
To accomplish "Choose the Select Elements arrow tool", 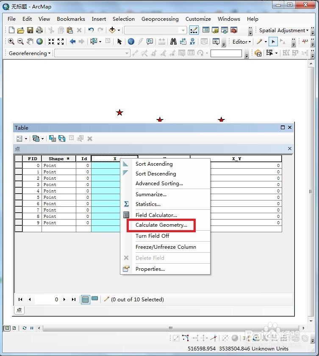I will tap(119, 42).
